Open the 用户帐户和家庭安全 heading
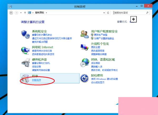The height and width of the screenshot is (115, 158). pyautogui.click(x=104, y=31)
